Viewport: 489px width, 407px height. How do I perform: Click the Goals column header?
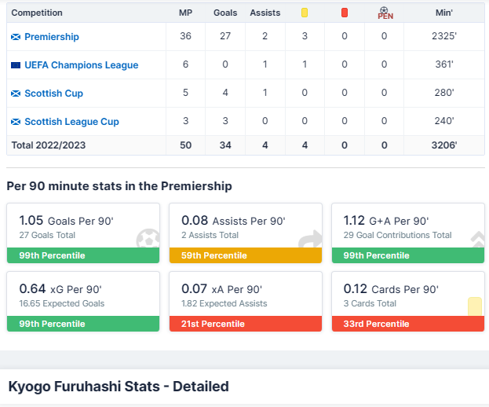click(225, 13)
